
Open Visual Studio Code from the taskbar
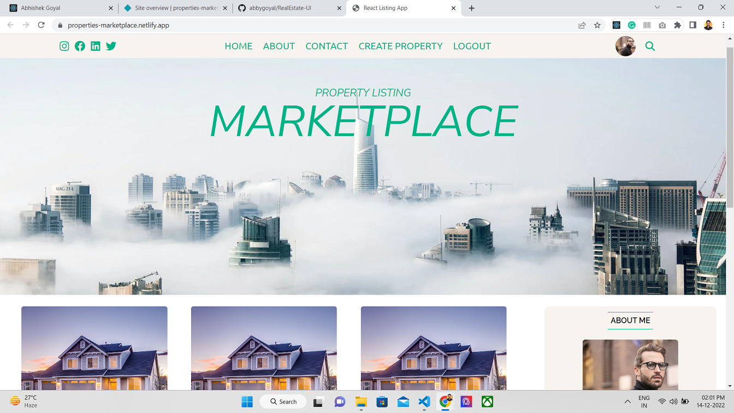(424, 402)
